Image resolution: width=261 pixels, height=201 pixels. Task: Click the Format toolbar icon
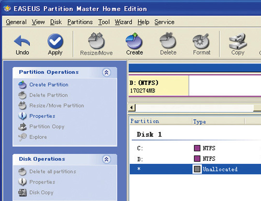(x=201, y=41)
